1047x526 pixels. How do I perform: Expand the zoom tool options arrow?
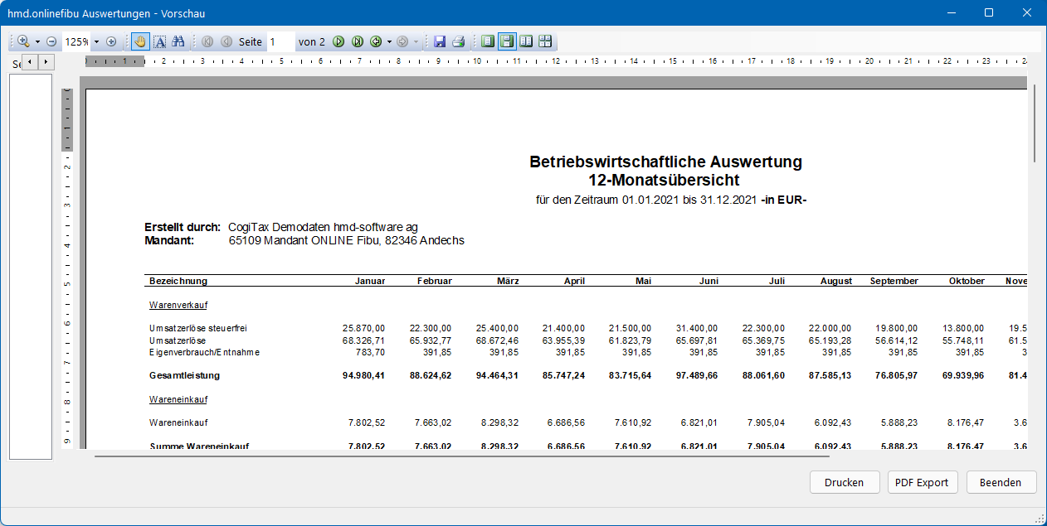pos(37,41)
